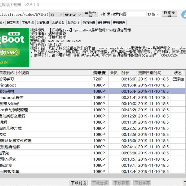The height and width of the screenshot is (186, 186).
Task: Click the 解析资源 button
Action: 90,14
